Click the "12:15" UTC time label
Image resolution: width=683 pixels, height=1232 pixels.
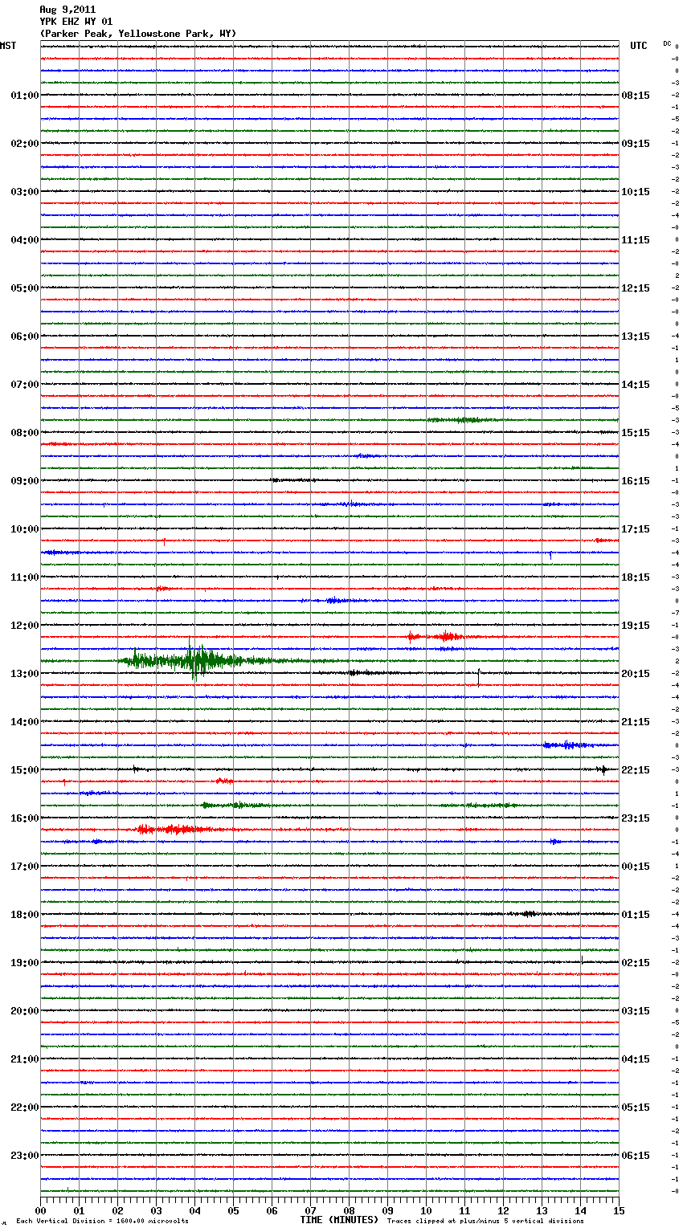[x=636, y=288]
